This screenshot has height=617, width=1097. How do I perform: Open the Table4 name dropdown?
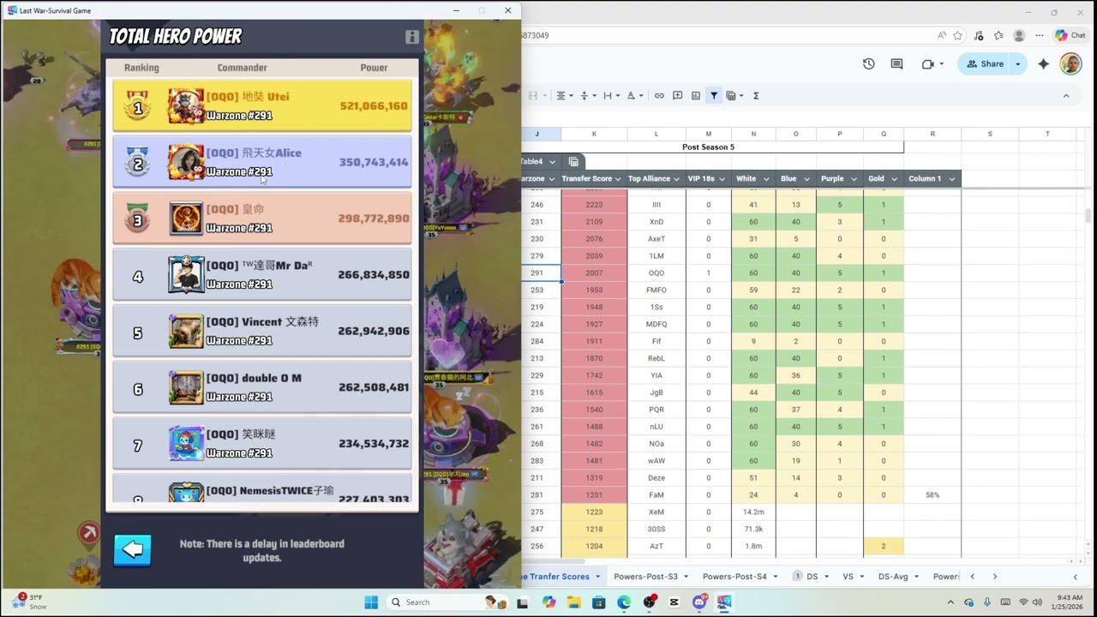pyautogui.click(x=552, y=162)
